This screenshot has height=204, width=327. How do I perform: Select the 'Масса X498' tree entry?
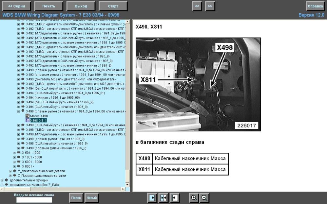click(x=39, y=116)
